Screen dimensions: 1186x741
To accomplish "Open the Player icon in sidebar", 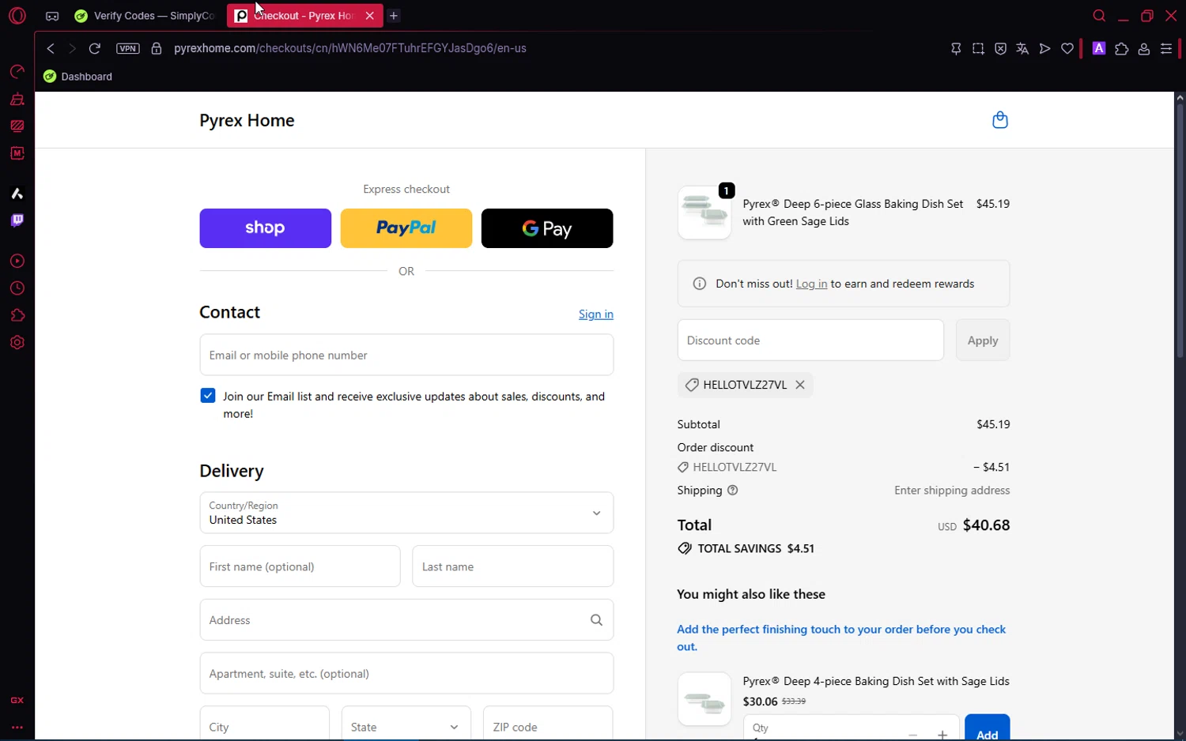I will click(x=17, y=261).
